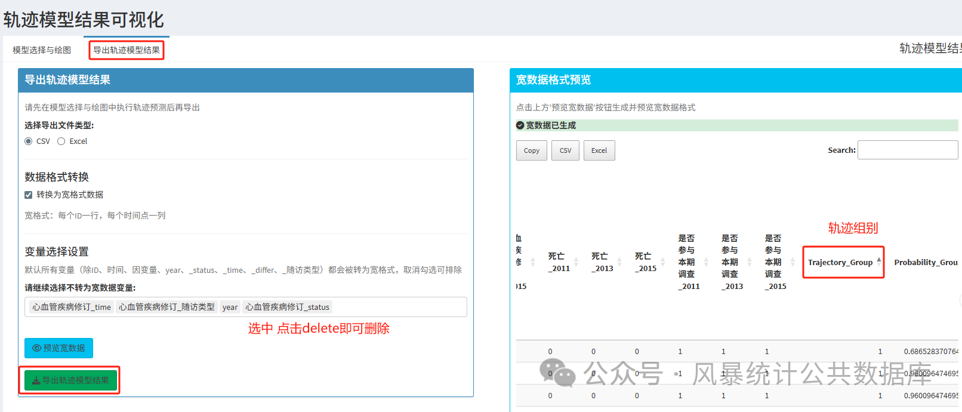Viewport: 962px width, 412px height.
Task: Click the download icon on export button
Action: click(36, 380)
